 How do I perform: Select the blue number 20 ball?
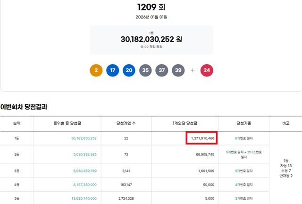[x=129, y=70]
